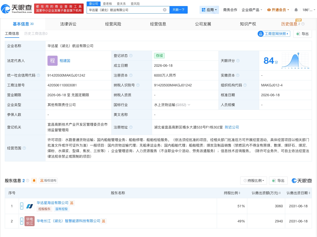Clear the search box with the X icon

pyautogui.click(x=165, y=10)
